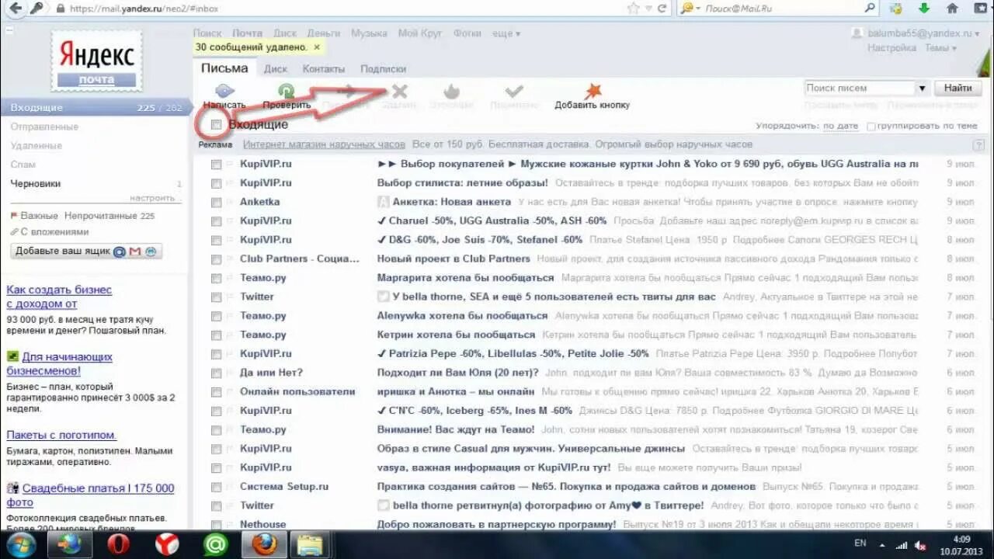Click the Музыка service link
Screen dimensions: 994x559
(x=369, y=33)
